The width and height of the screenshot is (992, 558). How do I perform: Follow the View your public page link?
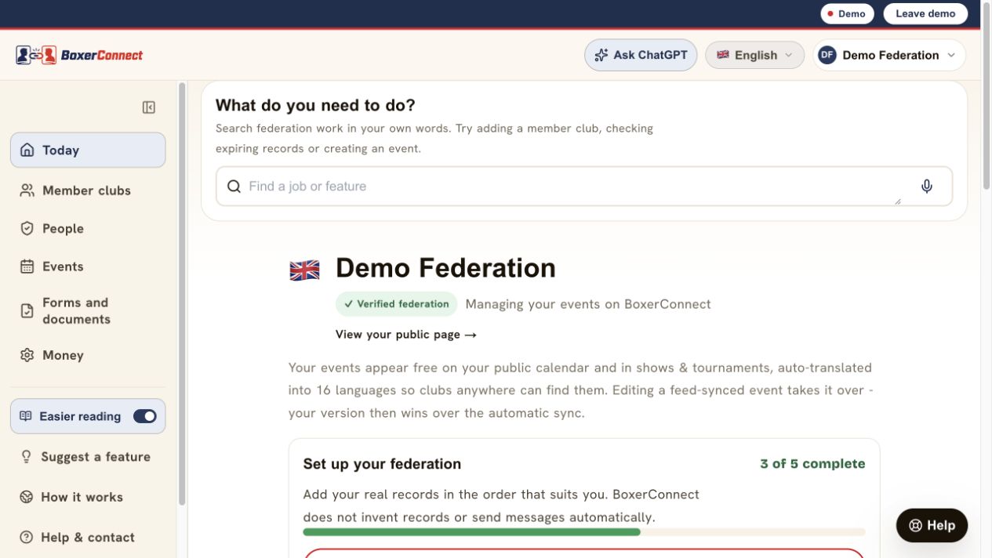pos(405,335)
